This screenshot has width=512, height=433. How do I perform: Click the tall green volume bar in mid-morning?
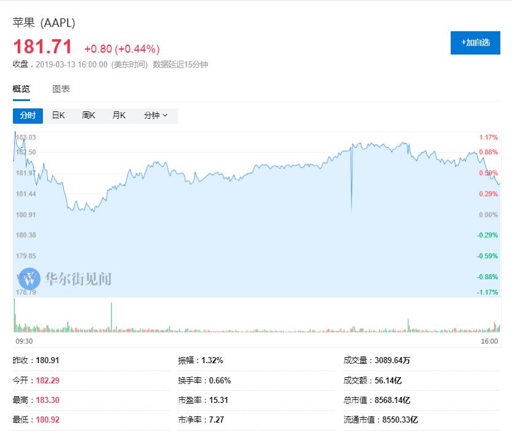(112, 317)
